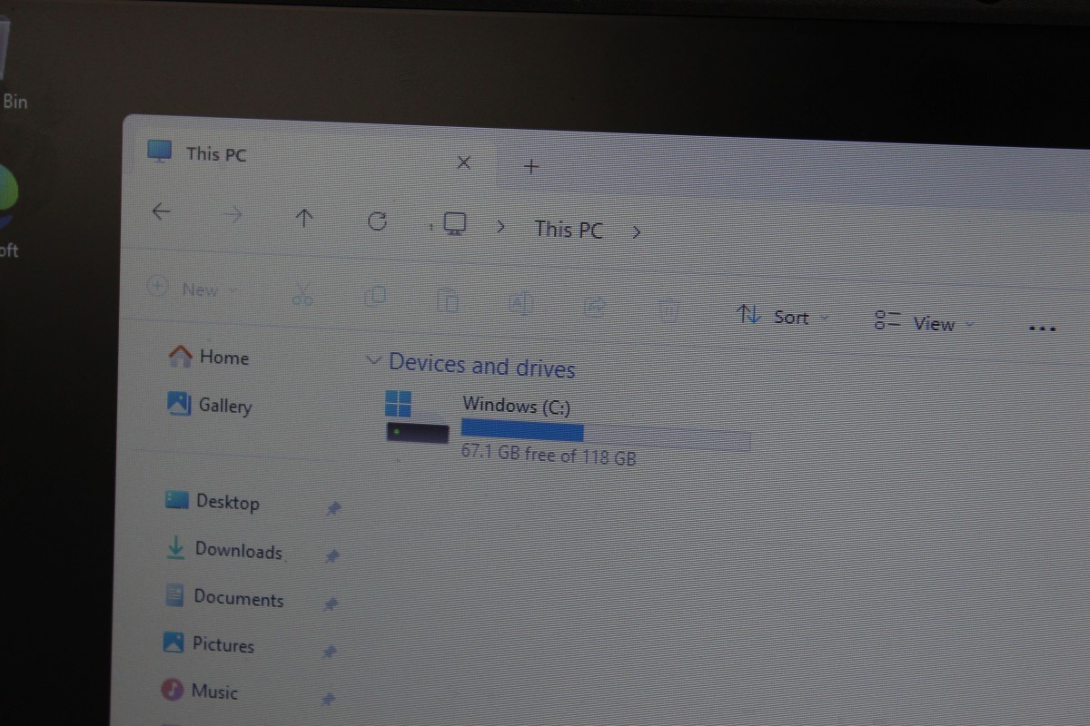
Task: Open Music folder in sidebar
Action: pos(200,691)
